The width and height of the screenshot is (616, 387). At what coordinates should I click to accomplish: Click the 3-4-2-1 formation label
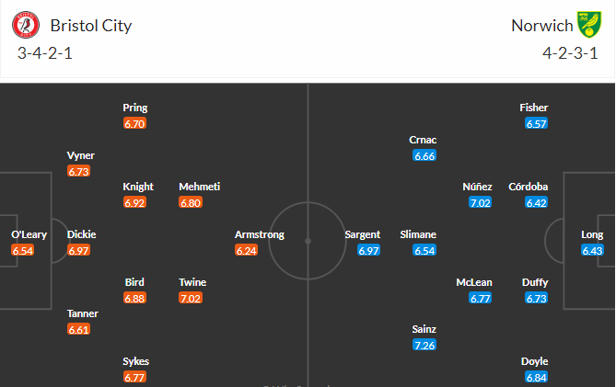pos(45,53)
